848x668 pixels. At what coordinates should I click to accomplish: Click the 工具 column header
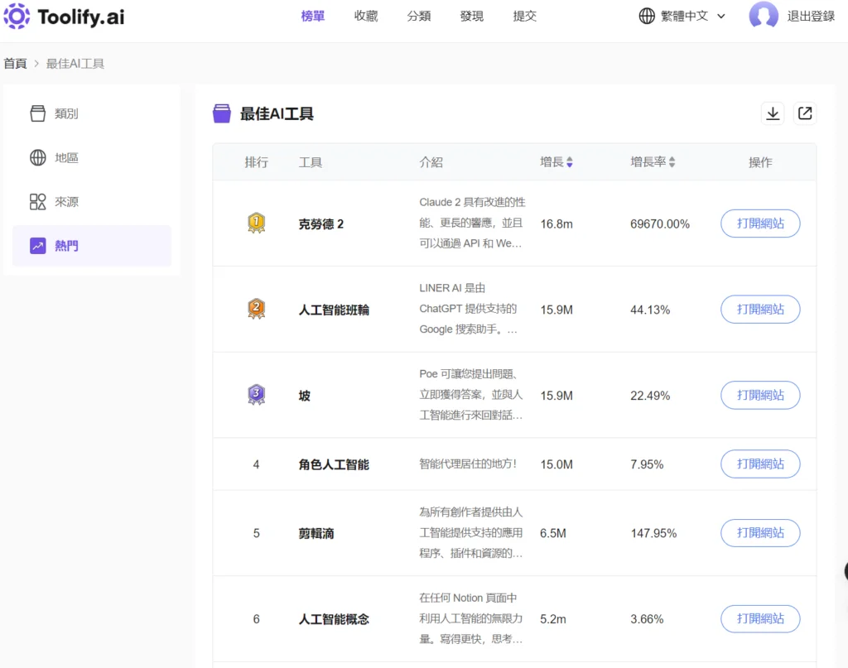(x=311, y=162)
